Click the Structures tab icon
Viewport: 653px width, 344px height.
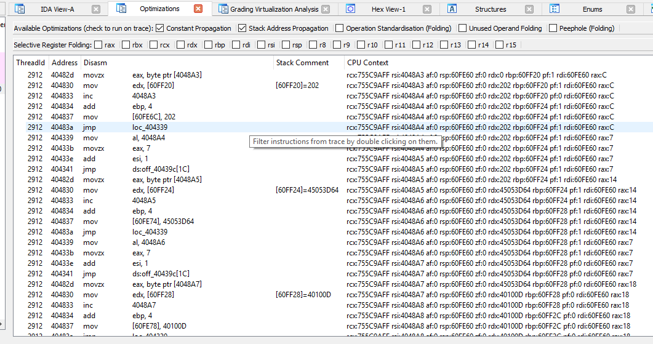(452, 9)
